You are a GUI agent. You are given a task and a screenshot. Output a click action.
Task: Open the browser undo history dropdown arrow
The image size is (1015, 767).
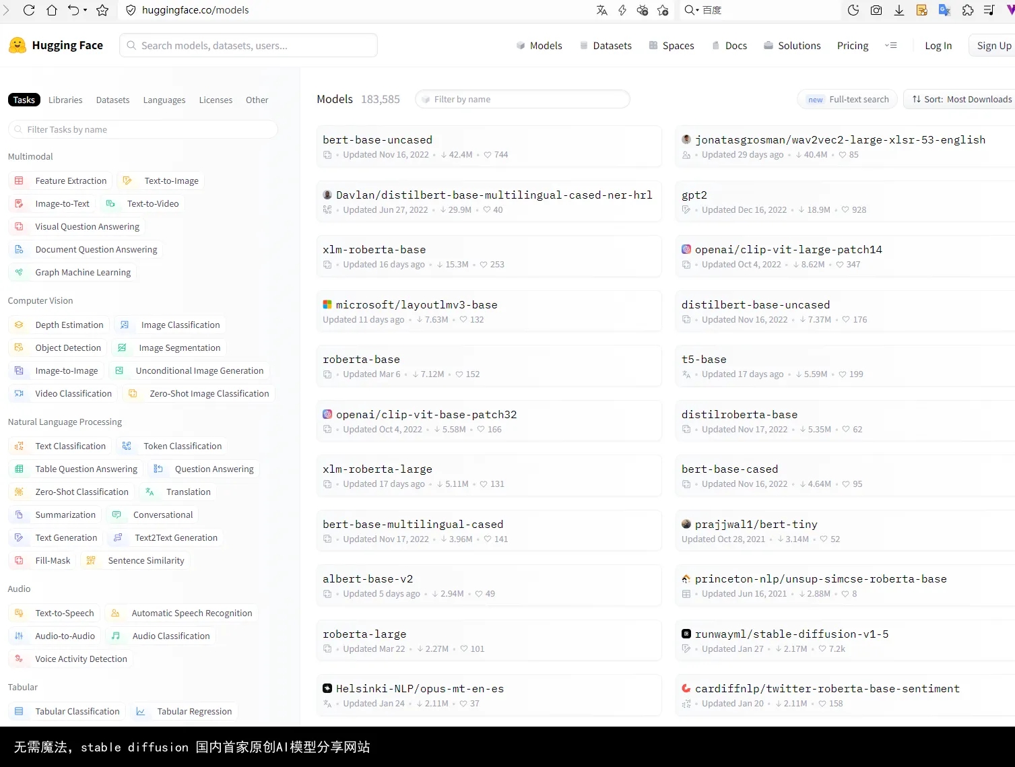coord(86,10)
